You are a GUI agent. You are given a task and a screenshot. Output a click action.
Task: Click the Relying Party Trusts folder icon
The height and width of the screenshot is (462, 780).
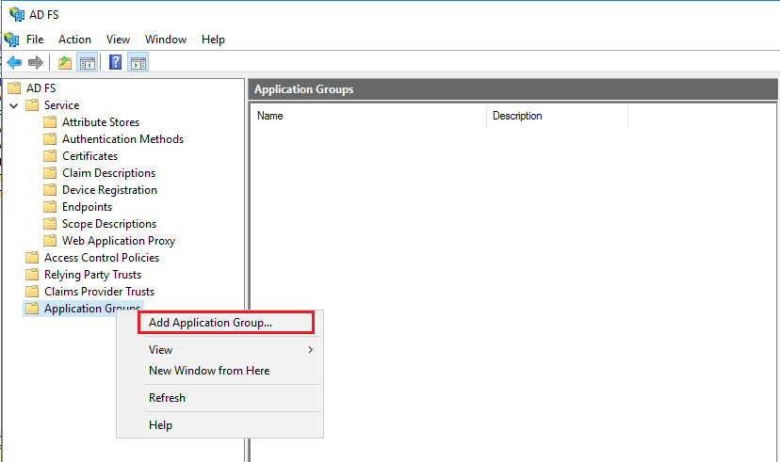click(x=32, y=274)
